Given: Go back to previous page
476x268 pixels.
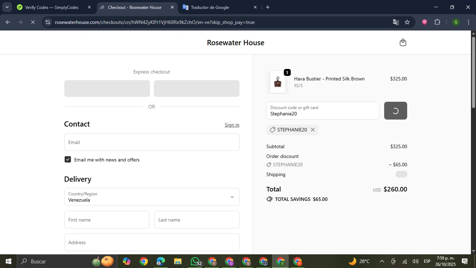Looking at the screenshot, I should coord(8,22).
